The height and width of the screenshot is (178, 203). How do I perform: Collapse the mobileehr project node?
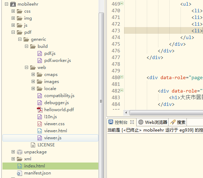tap(6, 4)
